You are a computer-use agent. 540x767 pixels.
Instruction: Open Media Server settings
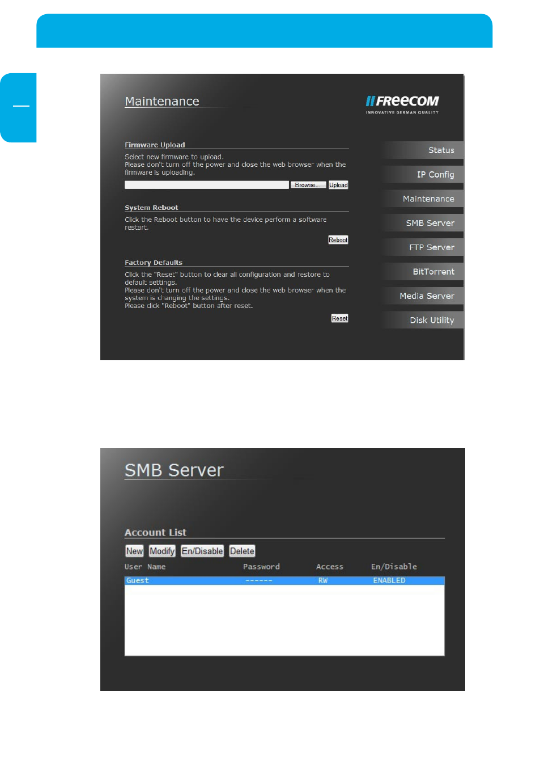pyautogui.click(x=423, y=296)
